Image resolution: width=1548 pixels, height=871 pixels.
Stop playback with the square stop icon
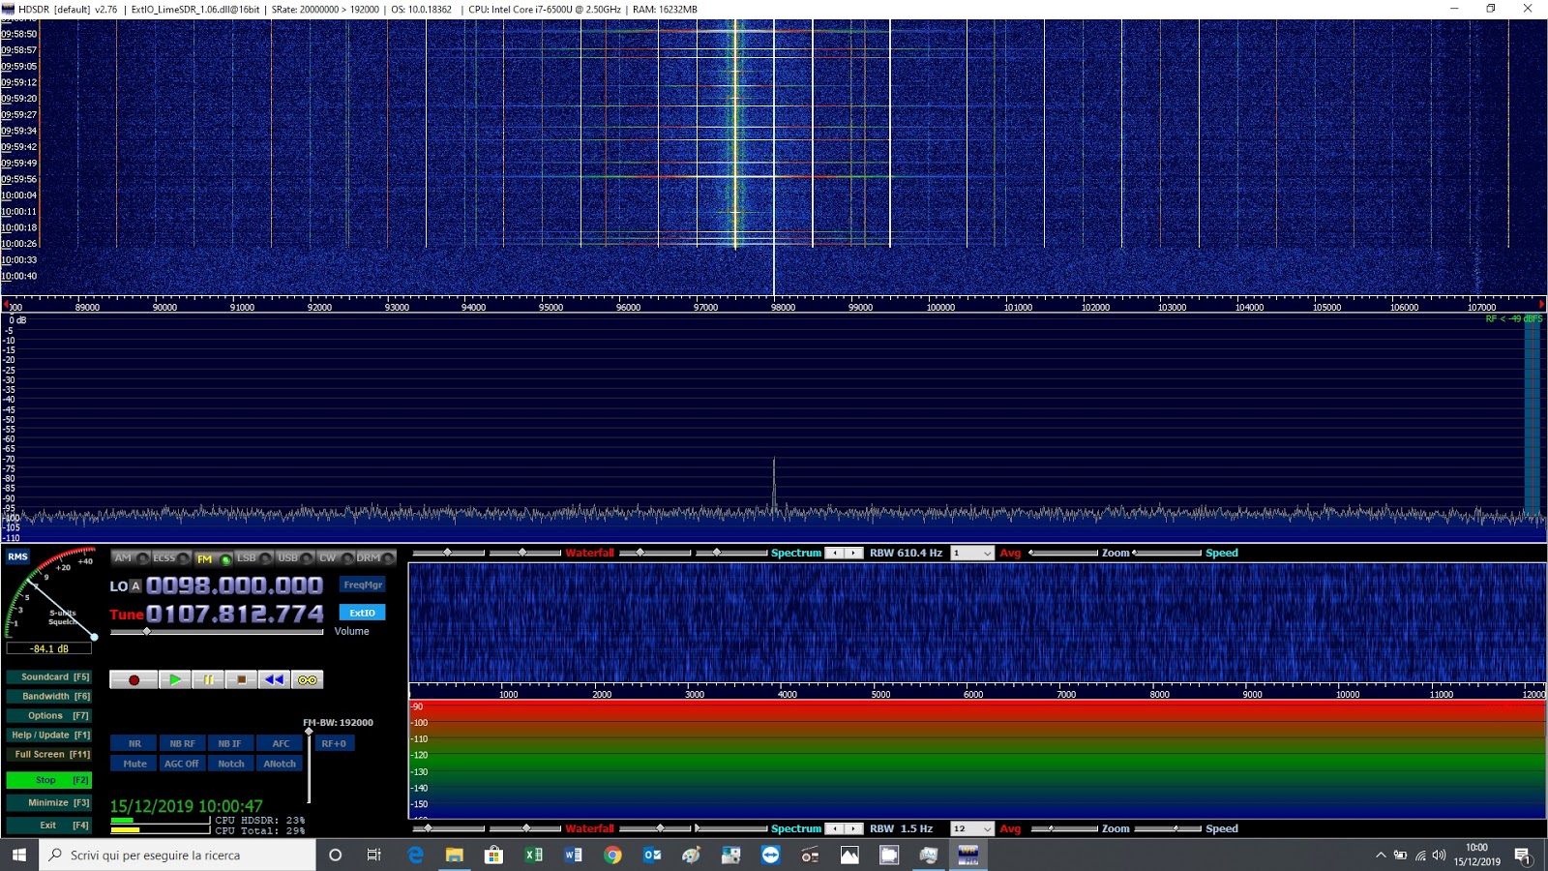click(x=241, y=678)
